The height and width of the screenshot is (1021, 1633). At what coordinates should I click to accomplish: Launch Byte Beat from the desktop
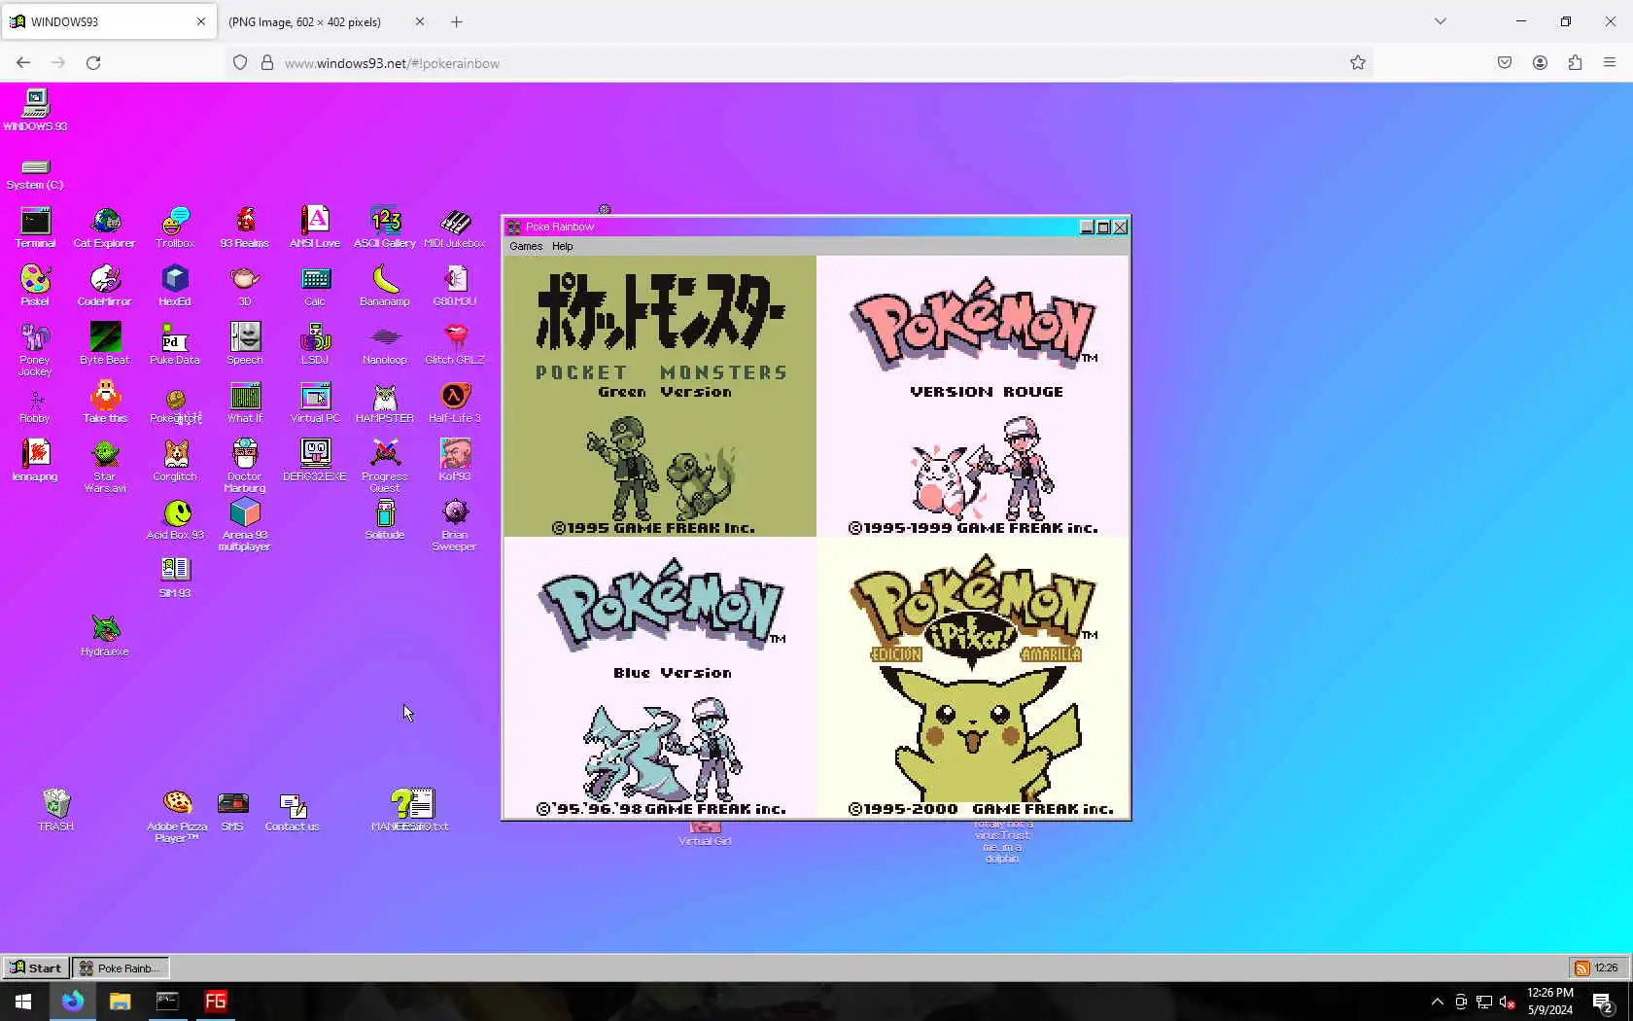[x=105, y=345]
